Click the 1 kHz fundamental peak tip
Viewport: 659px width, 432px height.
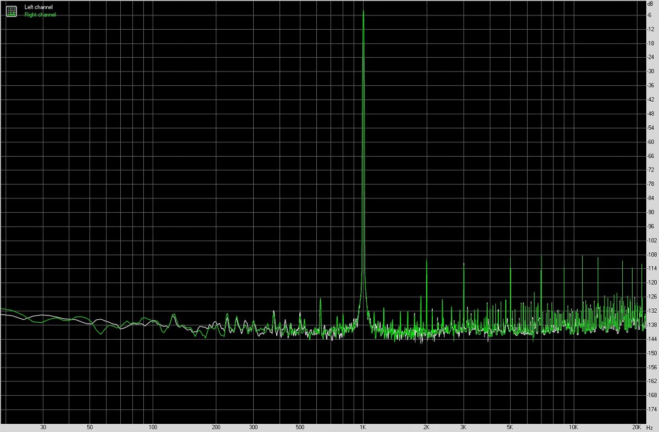pos(363,11)
